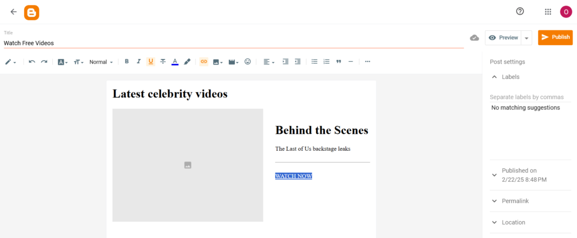The height and width of the screenshot is (238, 577).
Task: Insert a quote block
Action: pos(339,62)
